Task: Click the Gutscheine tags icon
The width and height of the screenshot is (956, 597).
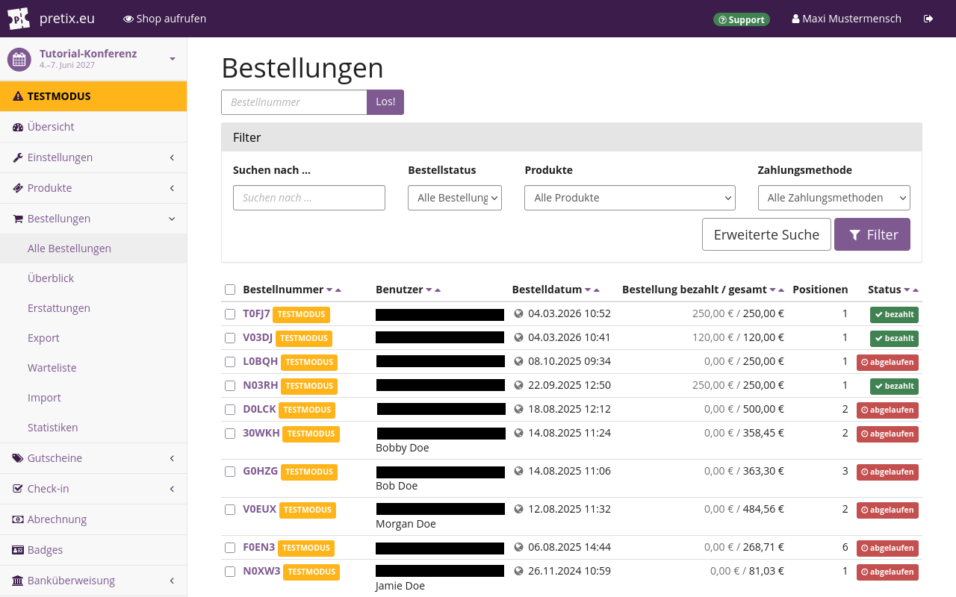Action: (18, 458)
